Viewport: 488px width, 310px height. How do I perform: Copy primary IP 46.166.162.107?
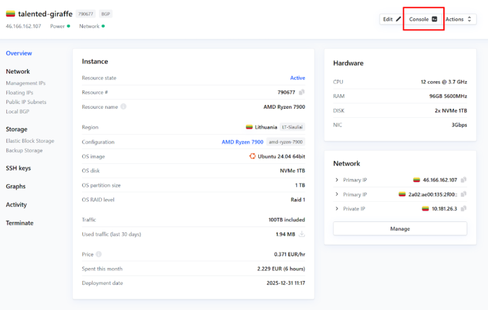coord(464,180)
